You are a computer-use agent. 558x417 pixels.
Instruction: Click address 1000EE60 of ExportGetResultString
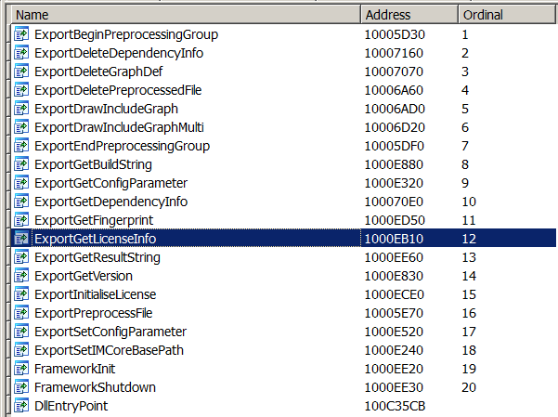(394, 257)
